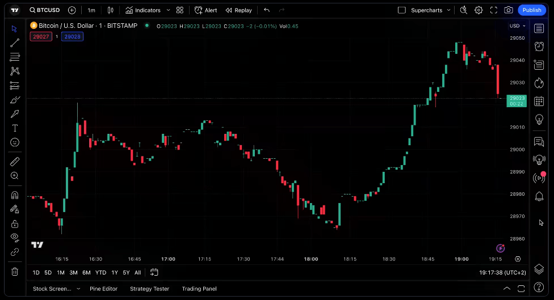Screen dimensions: 554x300
Task: Toggle lock all drawings
Action: tap(15, 224)
